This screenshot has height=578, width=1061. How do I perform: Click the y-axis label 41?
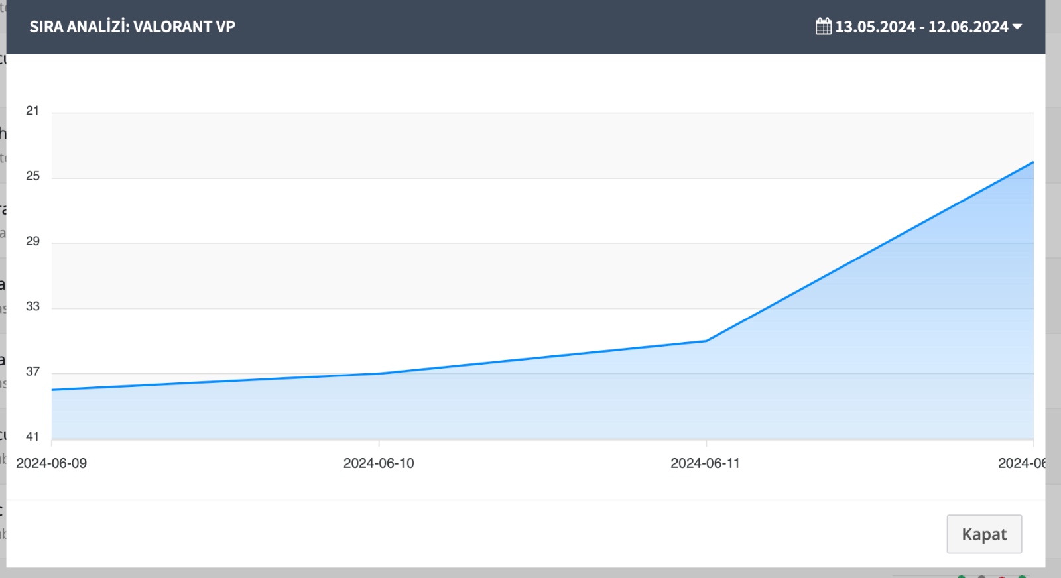click(x=32, y=436)
